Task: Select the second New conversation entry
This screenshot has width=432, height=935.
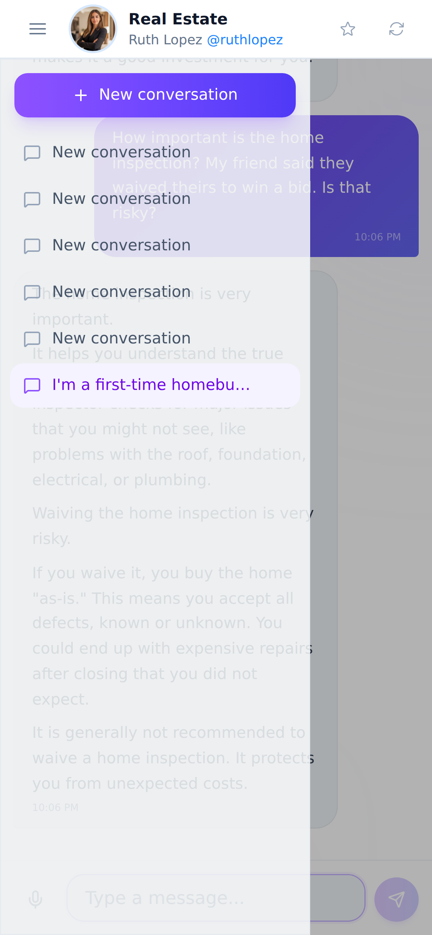Action: coord(155,199)
